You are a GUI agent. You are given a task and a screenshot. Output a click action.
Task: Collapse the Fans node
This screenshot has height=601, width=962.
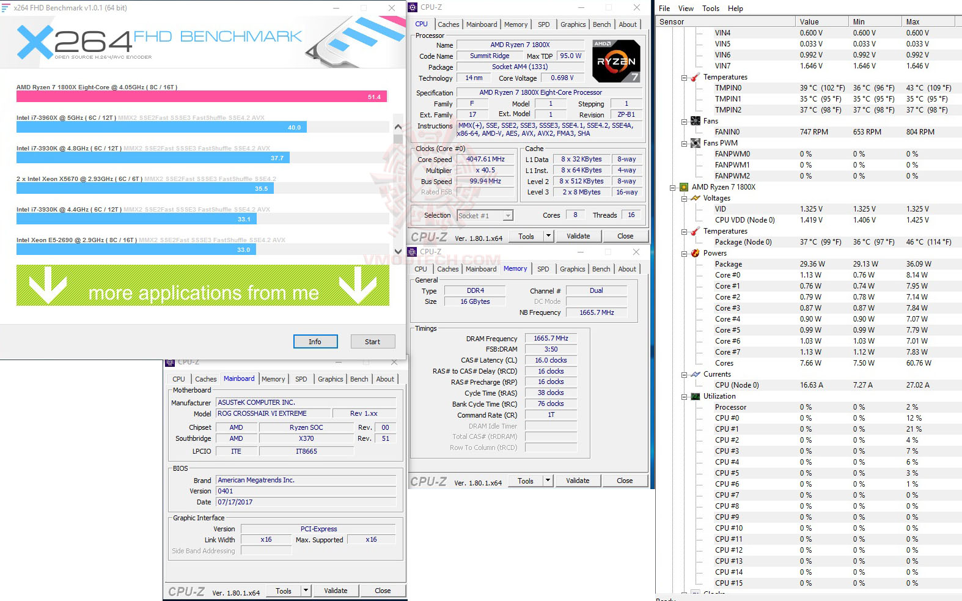[x=685, y=122]
